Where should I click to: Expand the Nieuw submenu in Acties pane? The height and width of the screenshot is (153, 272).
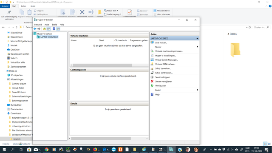tap(197, 47)
